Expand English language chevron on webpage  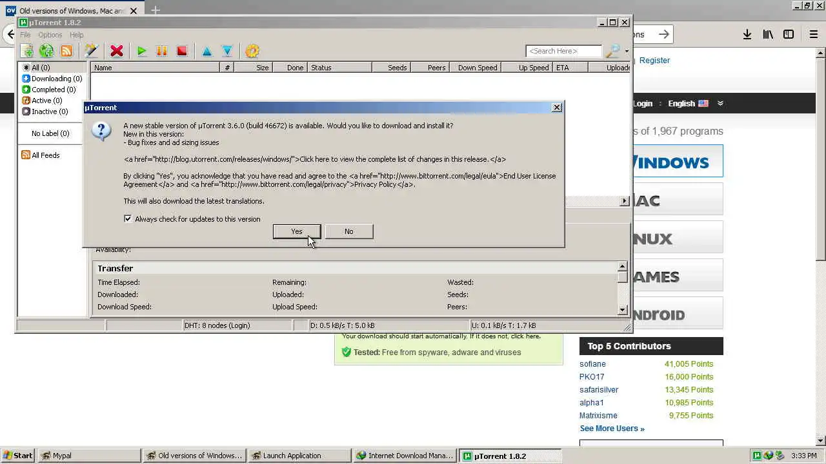pos(720,103)
